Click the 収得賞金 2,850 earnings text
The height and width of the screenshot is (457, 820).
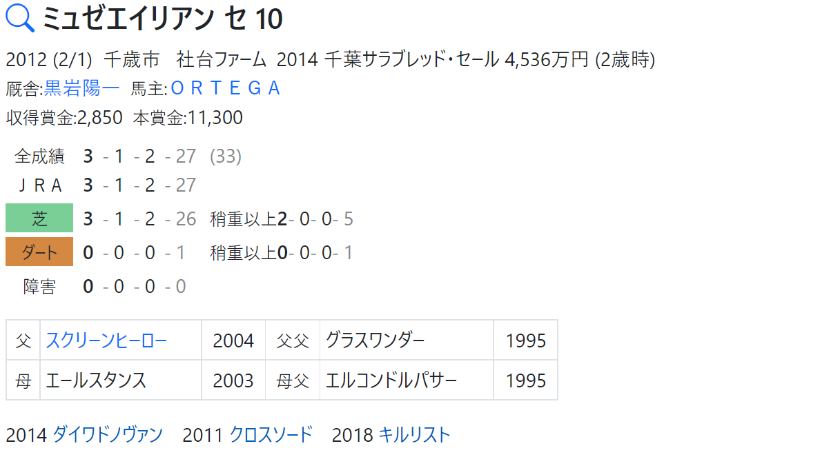(x=64, y=117)
